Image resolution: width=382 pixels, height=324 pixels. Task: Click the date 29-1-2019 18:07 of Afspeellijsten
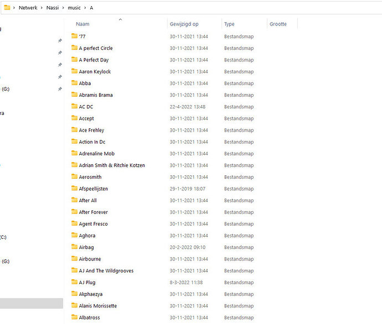pos(188,189)
